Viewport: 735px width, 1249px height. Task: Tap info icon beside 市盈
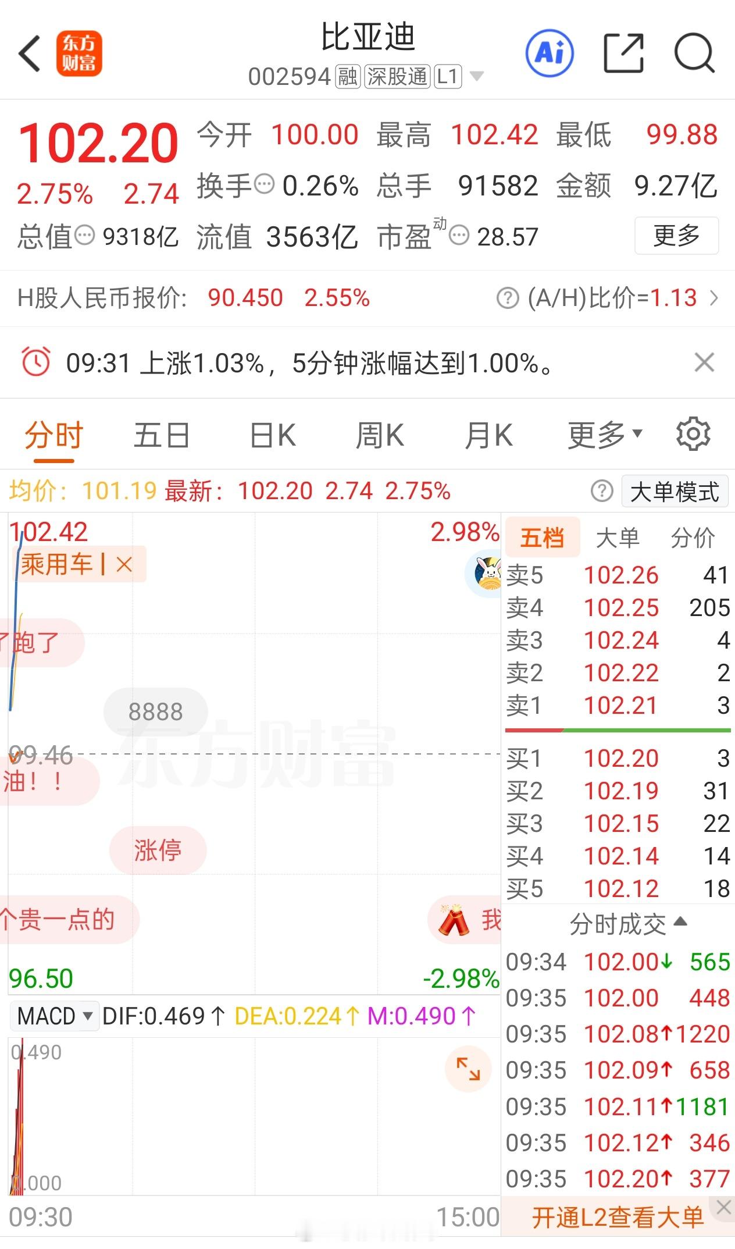pyautogui.click(x=459, y=236)
